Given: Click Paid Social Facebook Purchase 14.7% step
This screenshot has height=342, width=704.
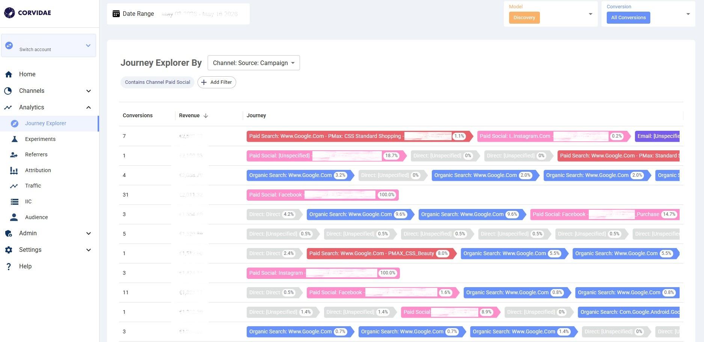Looking at the screenshot, I should tap(605, 214).
